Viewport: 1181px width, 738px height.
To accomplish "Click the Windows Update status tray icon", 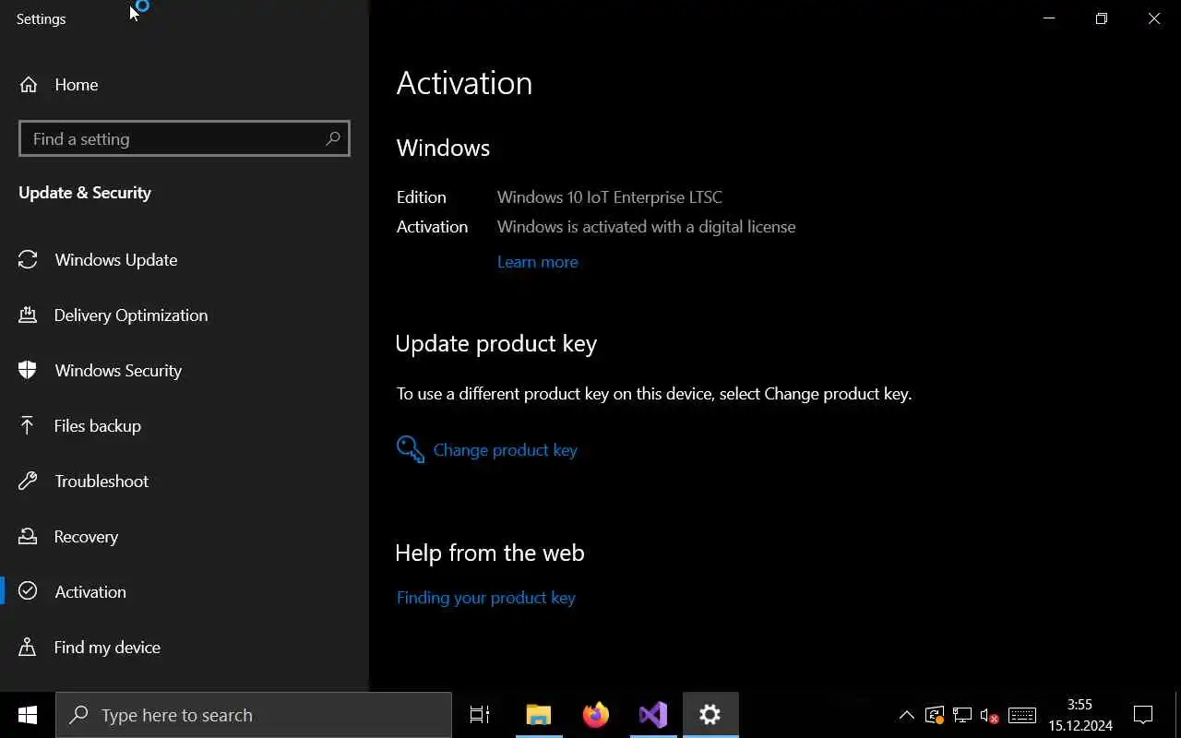I will click(935, 715).
